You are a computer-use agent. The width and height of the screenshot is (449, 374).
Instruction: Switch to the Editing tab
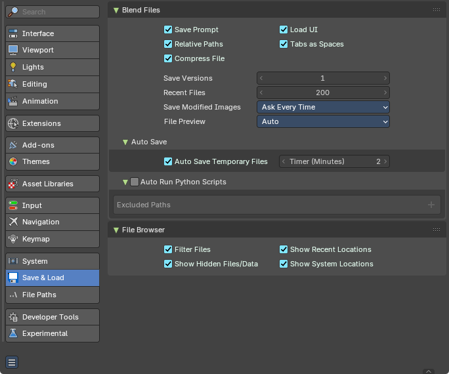coord(53,84)
